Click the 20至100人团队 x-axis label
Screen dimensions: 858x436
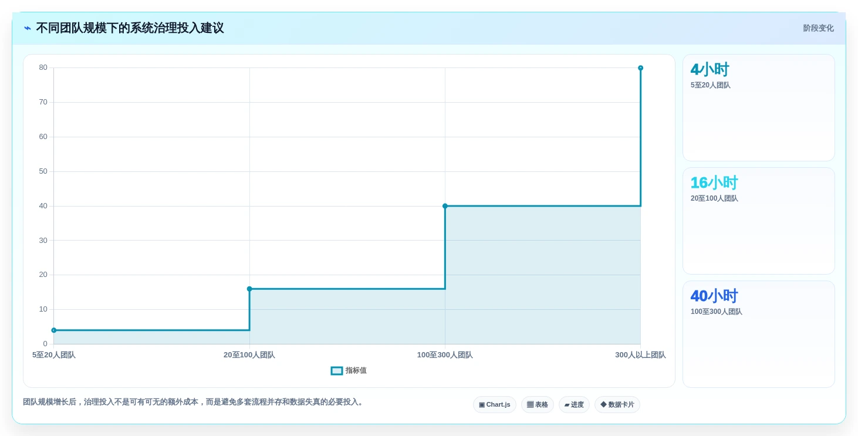coord(249,355)
